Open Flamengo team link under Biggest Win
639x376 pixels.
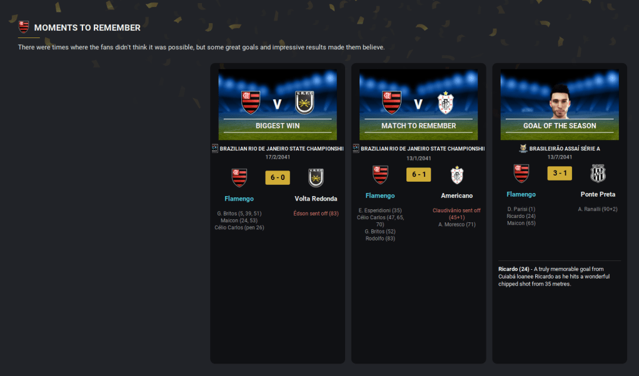pyautogui.click(x=239, y=199)
